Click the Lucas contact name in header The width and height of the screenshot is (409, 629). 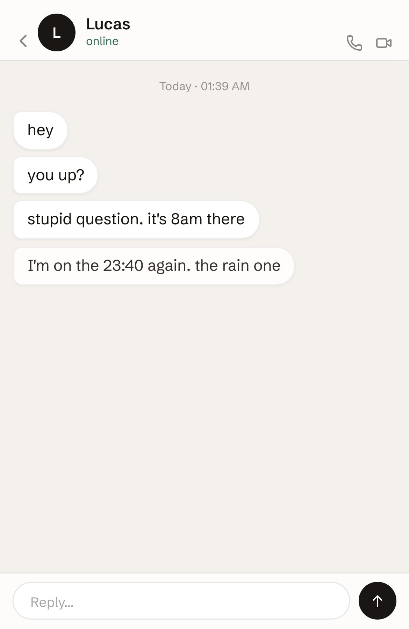(108, 24)
